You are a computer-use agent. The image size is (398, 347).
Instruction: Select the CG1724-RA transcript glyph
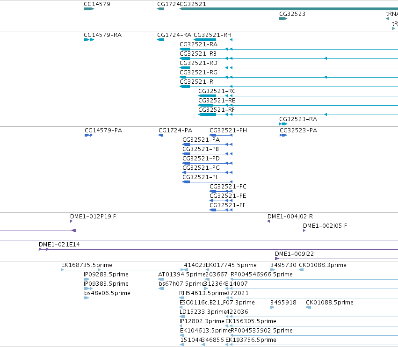[x=161, y=40]
